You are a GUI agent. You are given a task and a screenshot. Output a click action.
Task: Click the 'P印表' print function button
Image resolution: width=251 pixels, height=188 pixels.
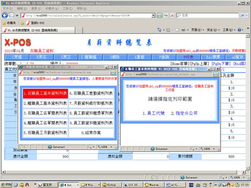185,57
